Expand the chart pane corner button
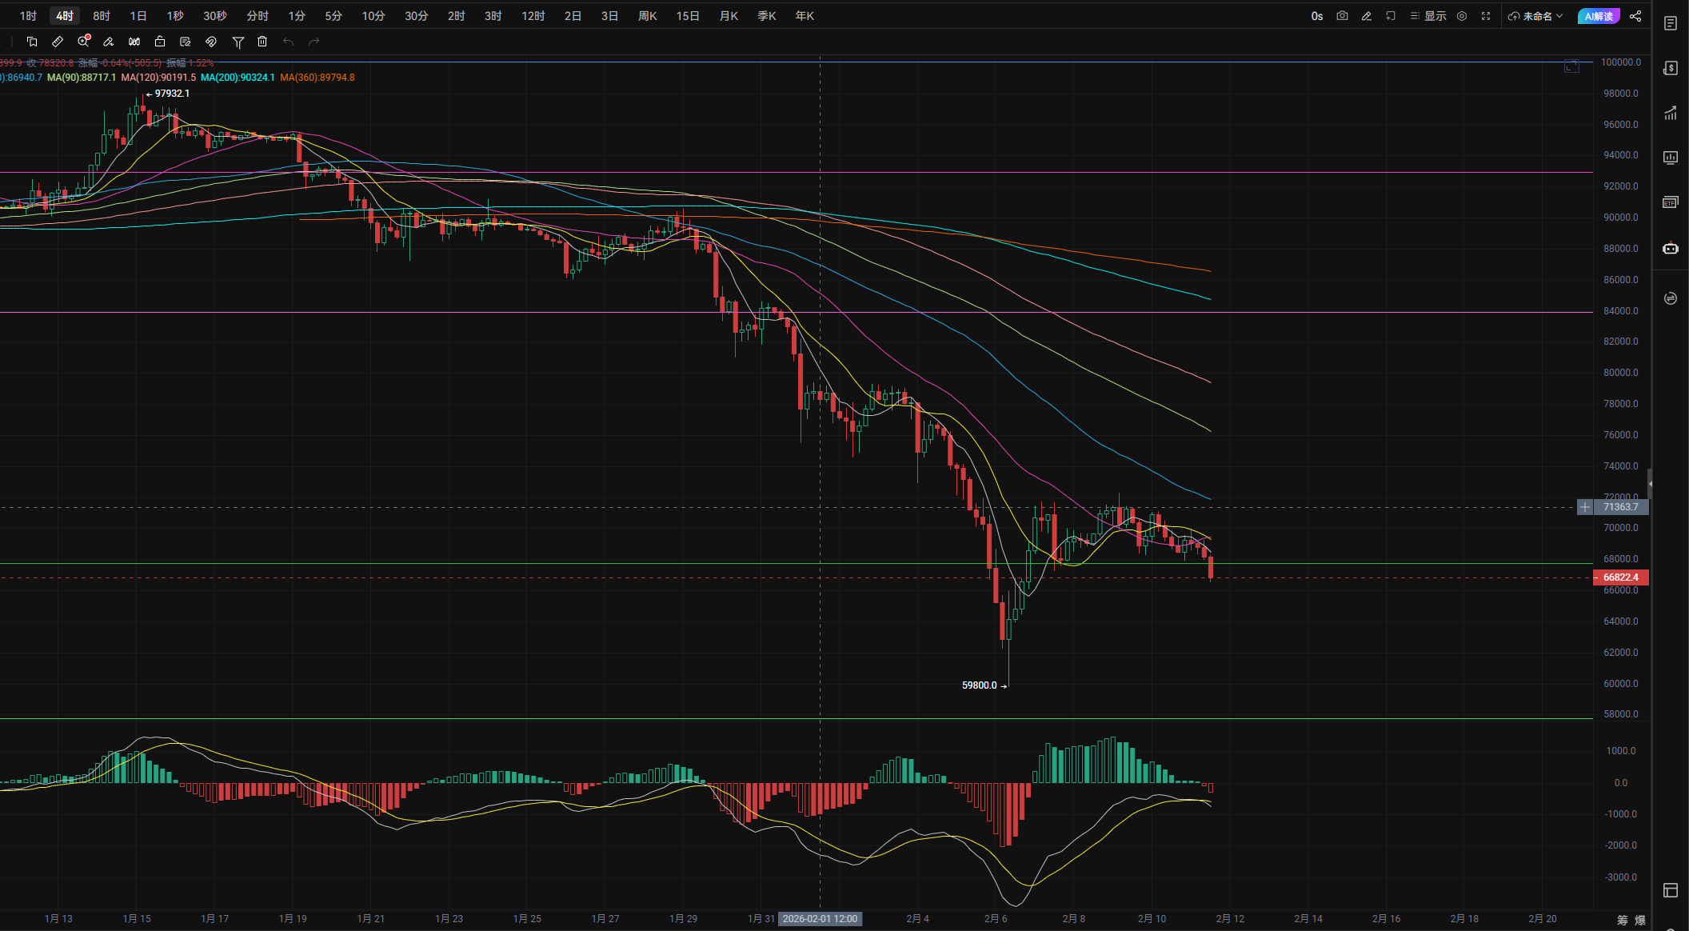This screenshot has height=931, width=1689. pyautogui.click(x=1571, y=66)
